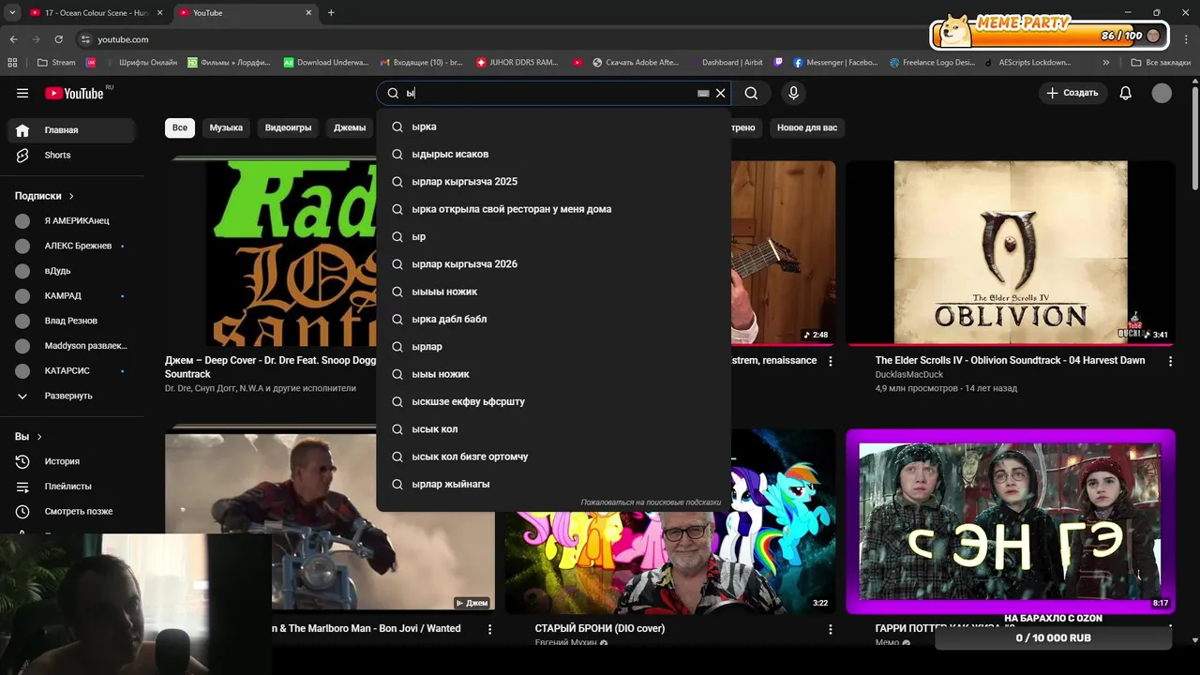The height and width of the screenshot is (675, 1200).
Task: Choose suggestion ырка
Action: 553,127
